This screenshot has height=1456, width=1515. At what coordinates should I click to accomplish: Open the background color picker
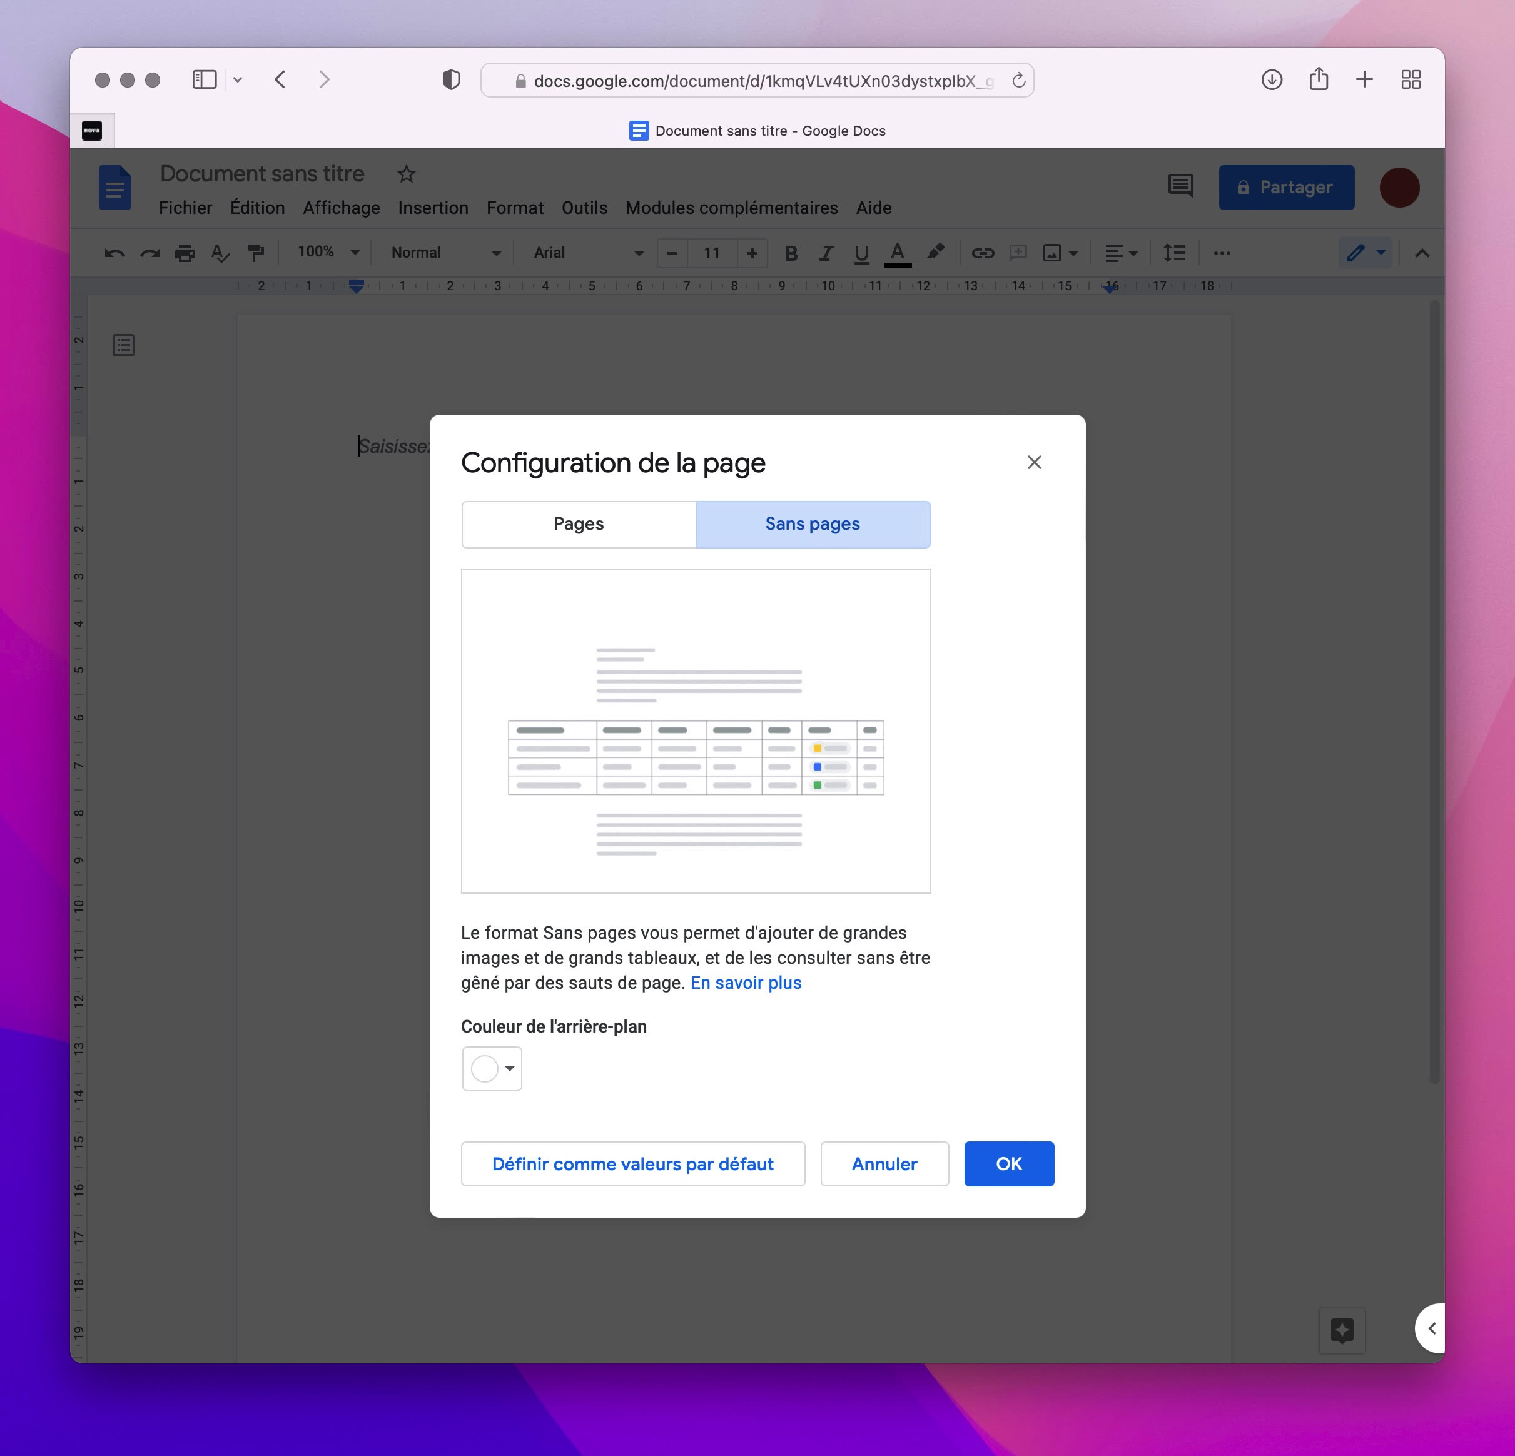coord(492,1068)
